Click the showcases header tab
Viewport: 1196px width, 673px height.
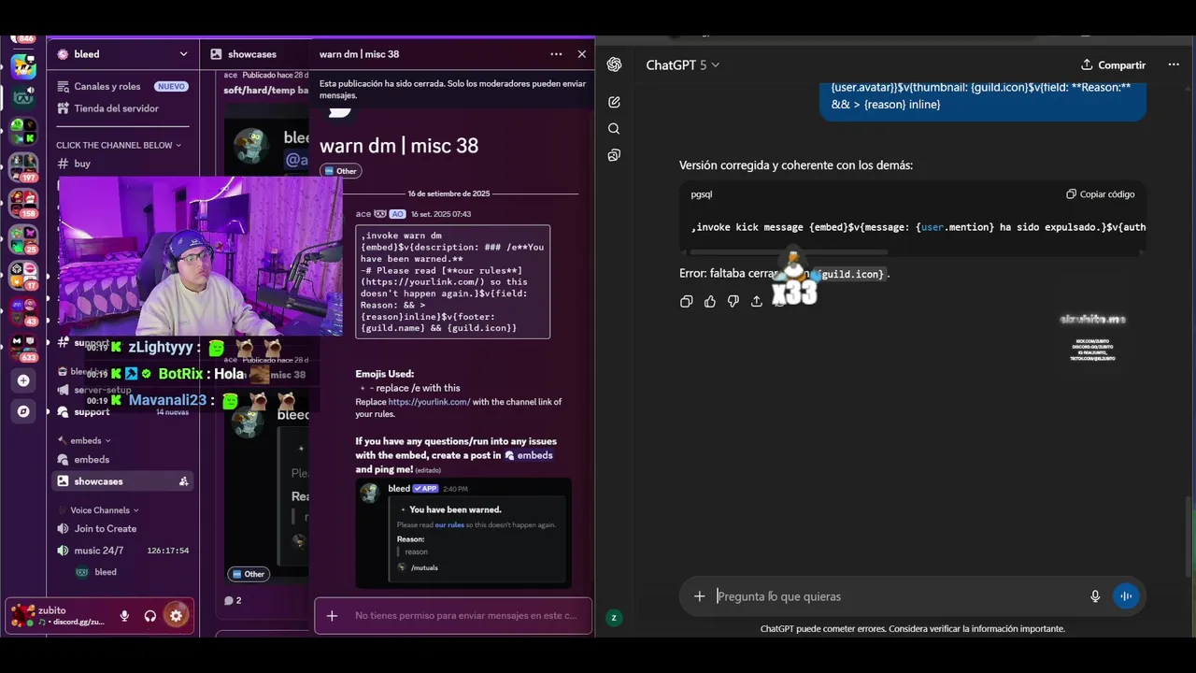coord(244,54)
